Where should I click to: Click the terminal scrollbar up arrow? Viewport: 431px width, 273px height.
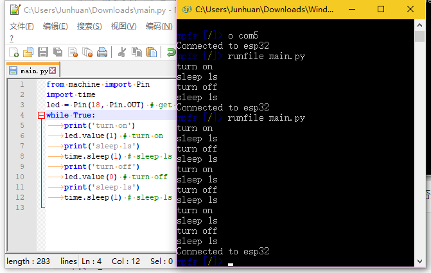[419, 25]
